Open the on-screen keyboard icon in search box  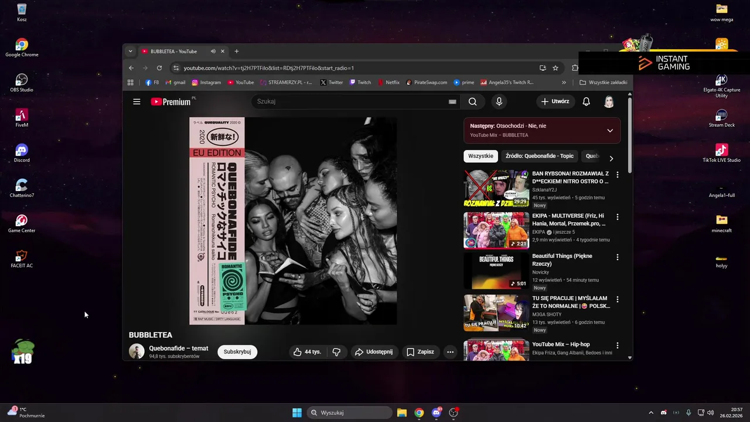click(452, 101)
